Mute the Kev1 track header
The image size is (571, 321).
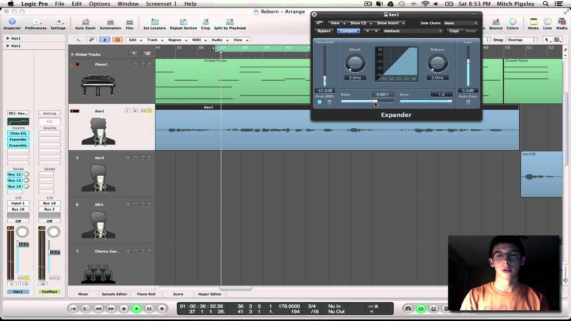(x=143, y=111)
